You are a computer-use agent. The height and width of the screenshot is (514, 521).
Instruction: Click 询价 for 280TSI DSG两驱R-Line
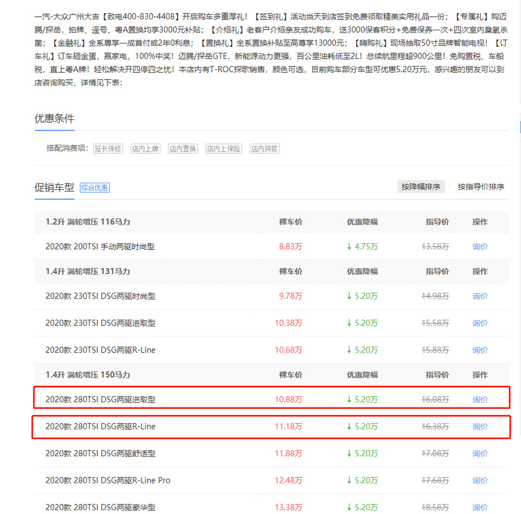(480, 426)
